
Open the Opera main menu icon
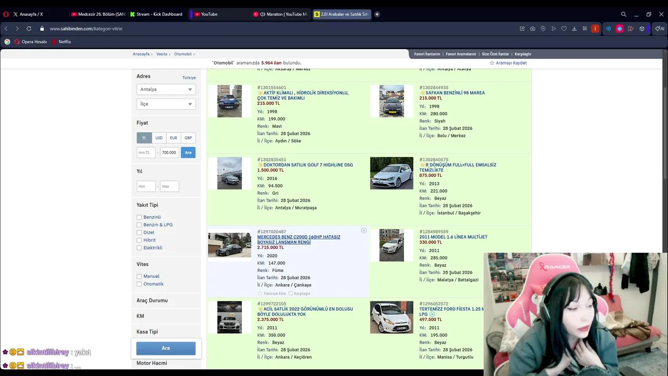pyautogui.click(x=6, y=14)
